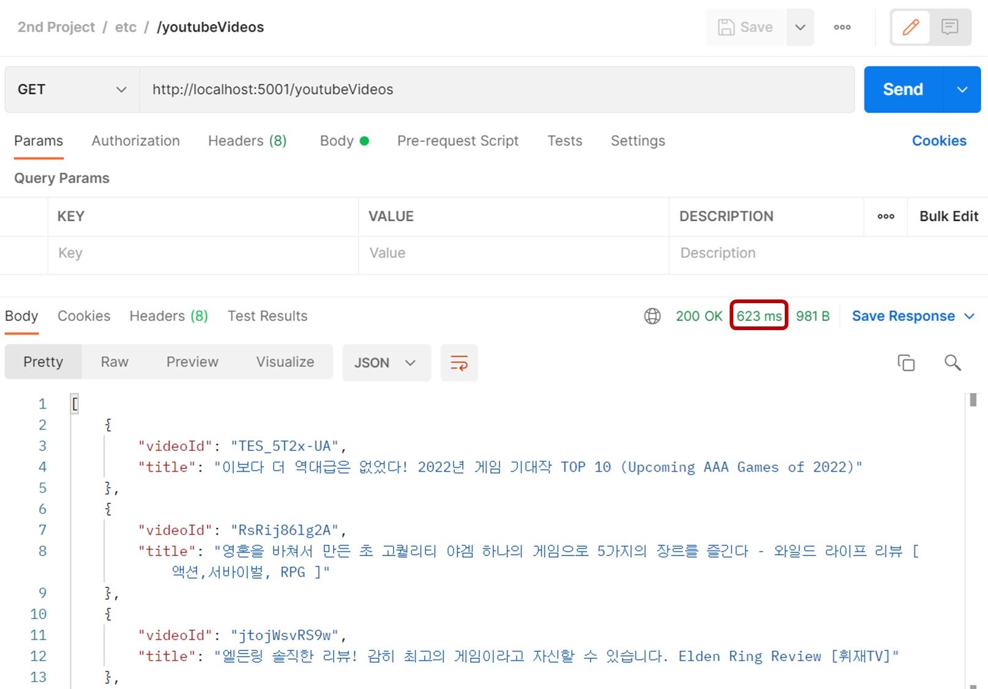Image resolution: width=988 pixels, height=689 pixels.
Task: Open the Save Response dropdown
Action: (x=913, y=316)
